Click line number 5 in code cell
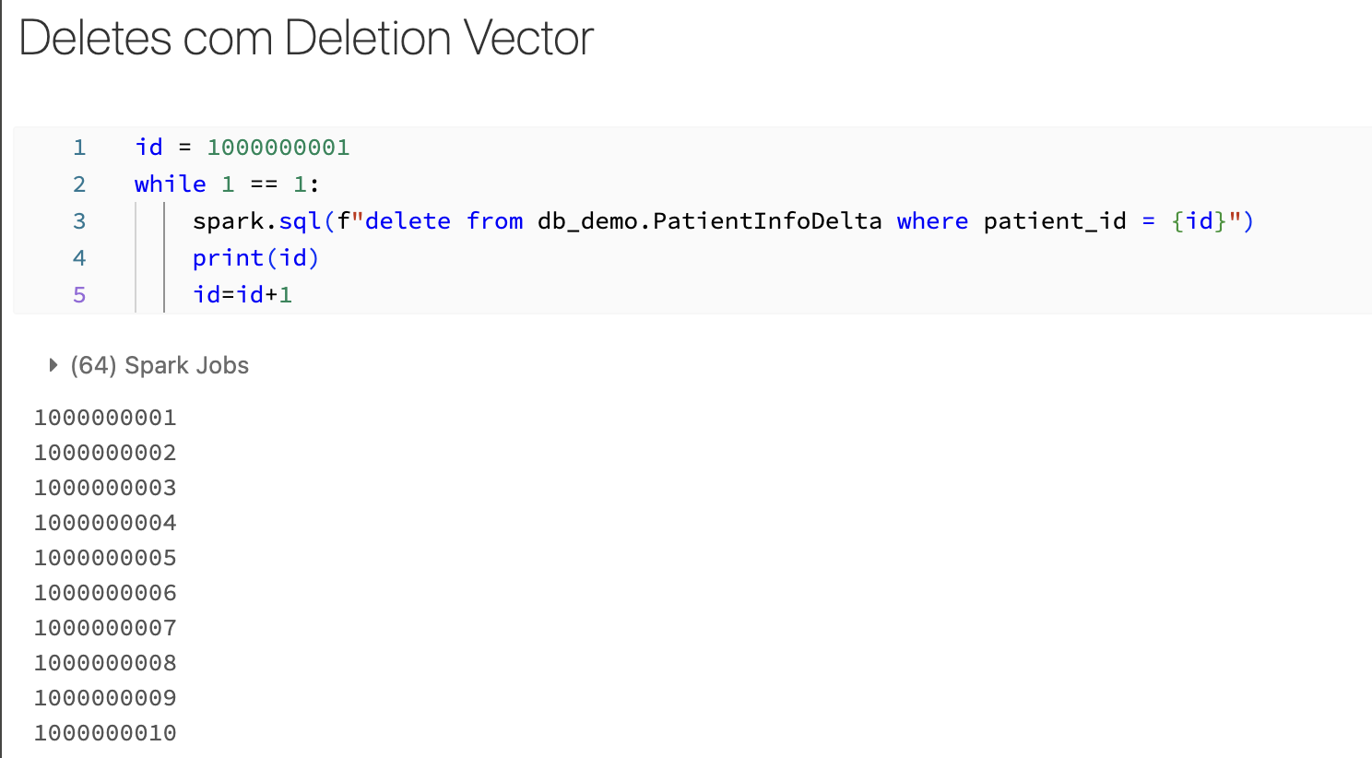The image size is (1372, 758). point(79,295)
